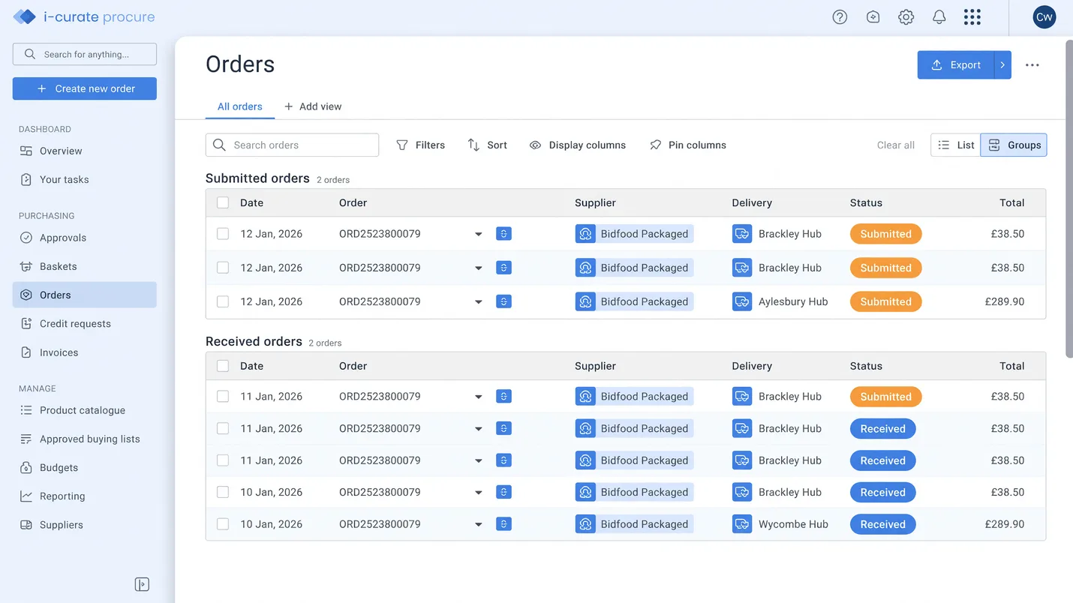The image size is (1073, 603).
Task: Open Approvals in the sidebar
Action: coord(84,238)
